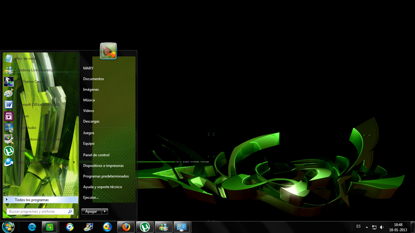Click the Apagar shutdown button
415x233 pixels.
tap(91, 211)
